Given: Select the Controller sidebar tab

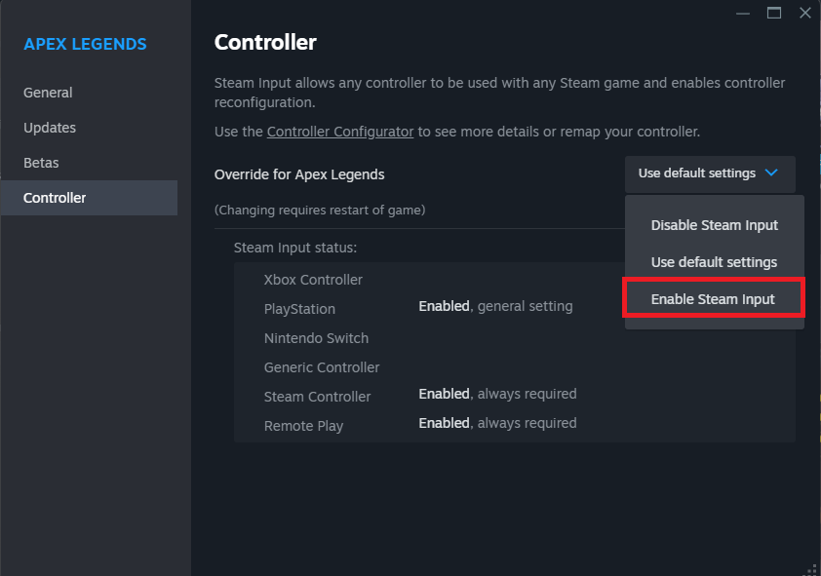Looking at the screenshot, I should (x=55, y=198).
